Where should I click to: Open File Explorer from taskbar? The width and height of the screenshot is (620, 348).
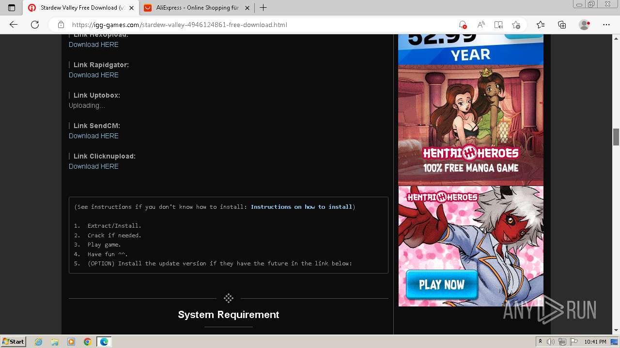55,342
